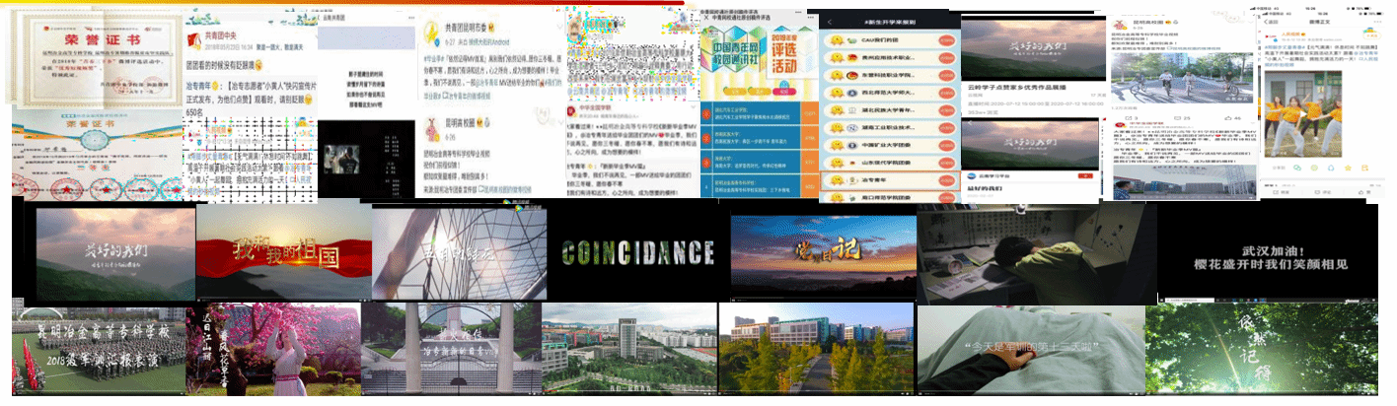Screen dimensions: 1397x406
Task: Select the highlighted 冶专青年 list row
Action: [890, 181]
